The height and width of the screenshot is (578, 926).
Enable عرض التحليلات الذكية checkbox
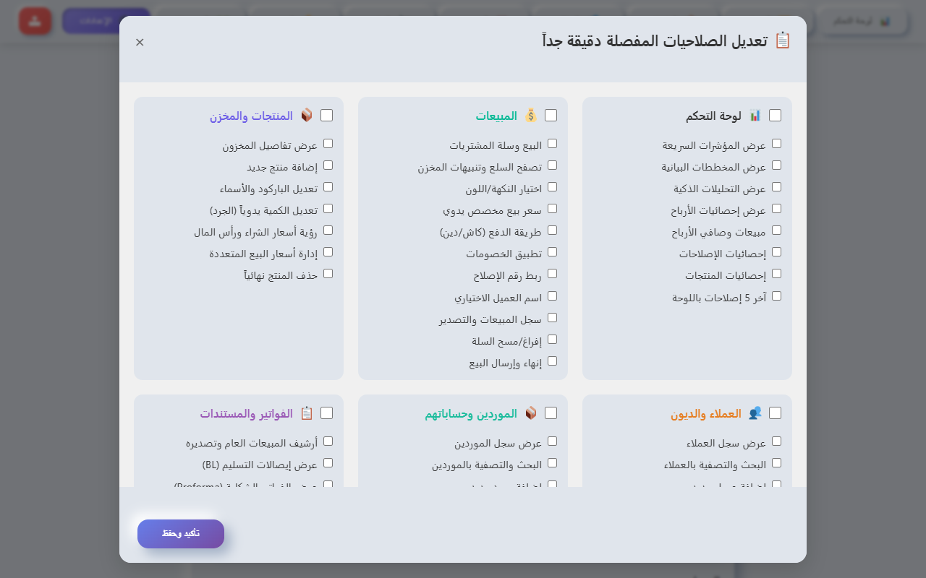(776, 187)
